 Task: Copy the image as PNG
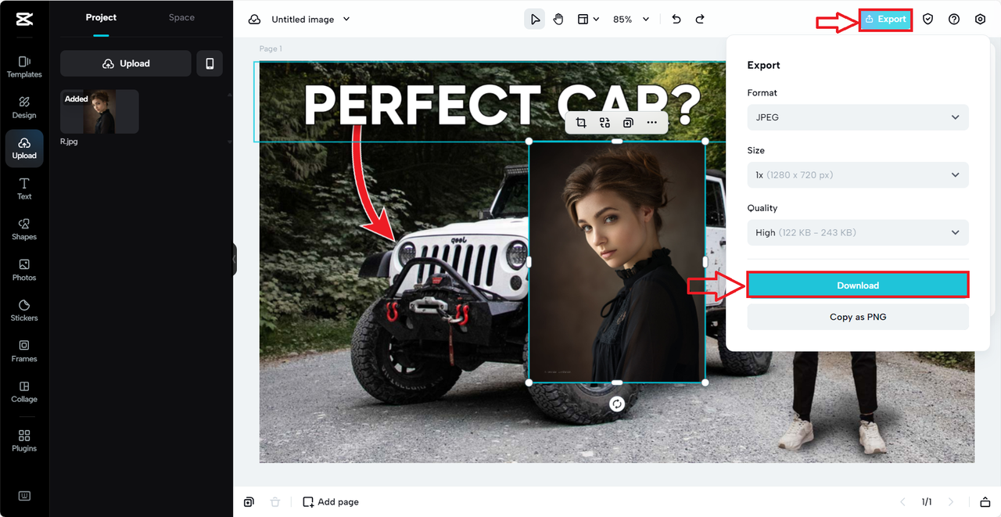tap(857, 317)
